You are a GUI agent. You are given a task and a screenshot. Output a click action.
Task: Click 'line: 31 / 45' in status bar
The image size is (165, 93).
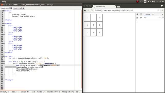pos(5,92)
